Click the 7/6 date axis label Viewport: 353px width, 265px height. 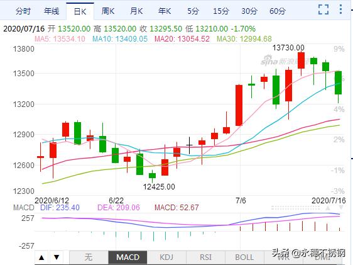(241, 201)
